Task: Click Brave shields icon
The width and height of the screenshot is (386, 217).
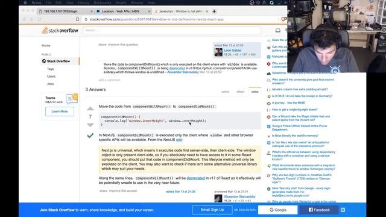Action: click(283, 19)
